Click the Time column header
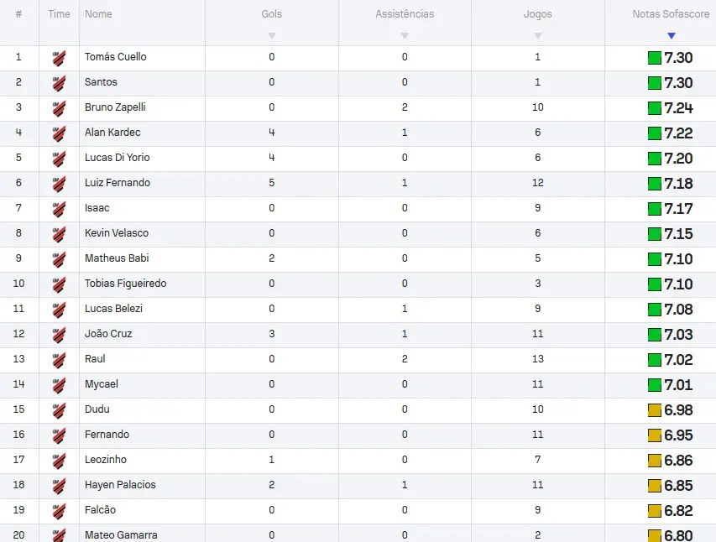The image size is (716, 542). coord(59,14)
